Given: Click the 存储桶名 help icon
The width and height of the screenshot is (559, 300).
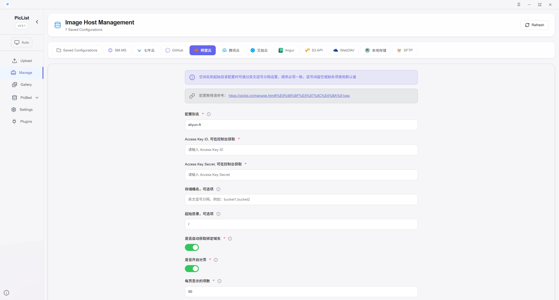Looking at the screenshot, I should pos(218,189).
